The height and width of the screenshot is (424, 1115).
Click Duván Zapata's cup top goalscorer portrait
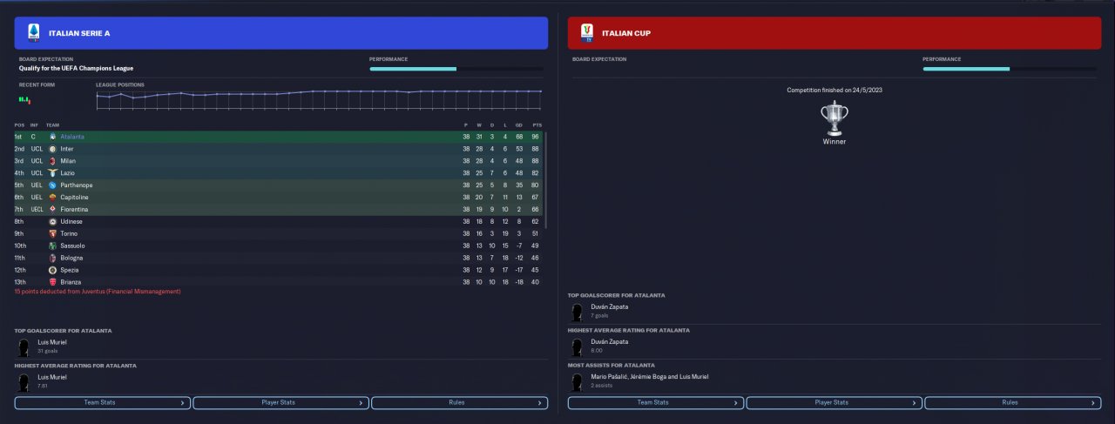(x=577, y=313)
